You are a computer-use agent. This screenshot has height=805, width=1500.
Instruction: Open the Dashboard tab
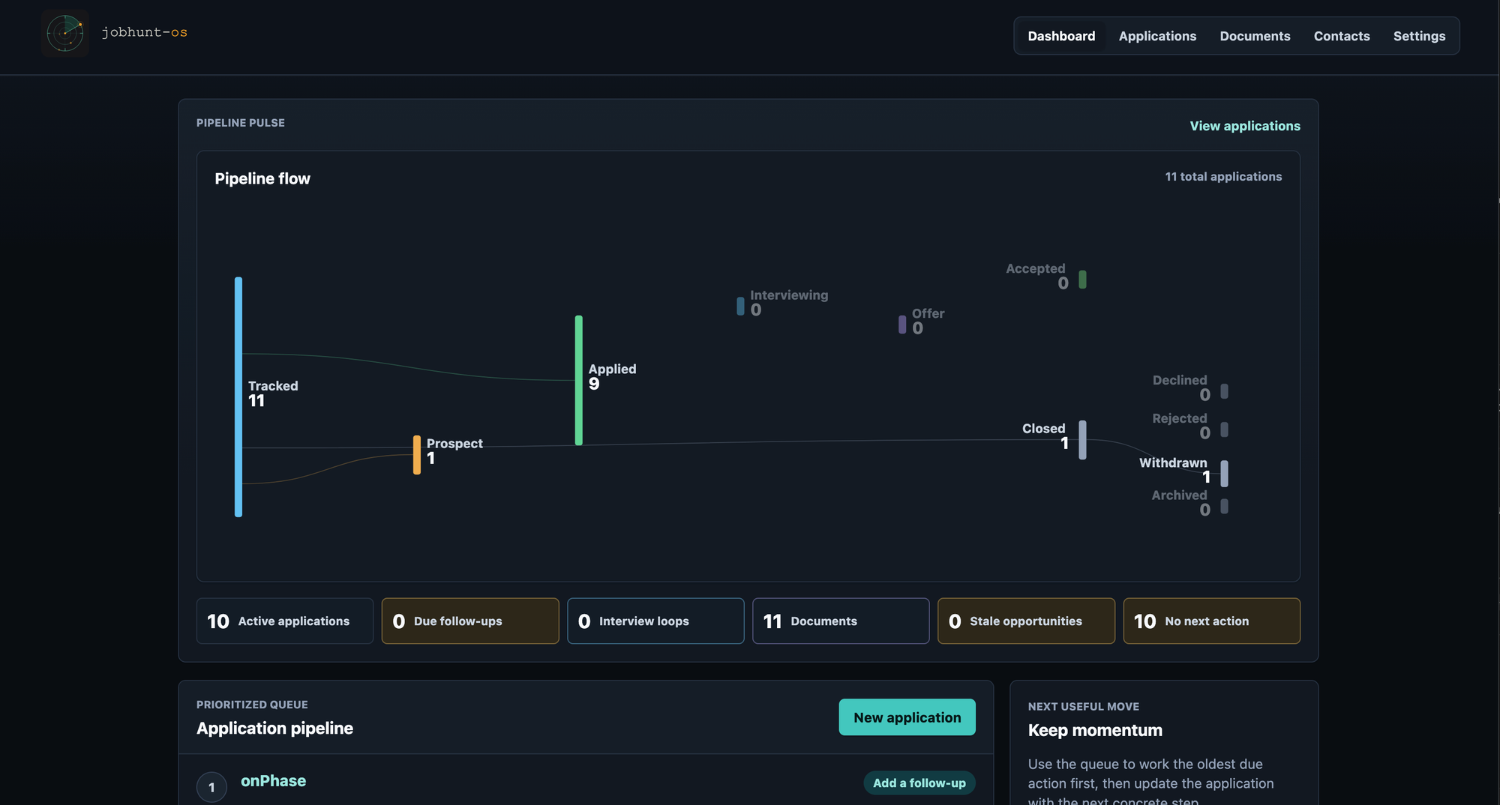coord(1061,36)
